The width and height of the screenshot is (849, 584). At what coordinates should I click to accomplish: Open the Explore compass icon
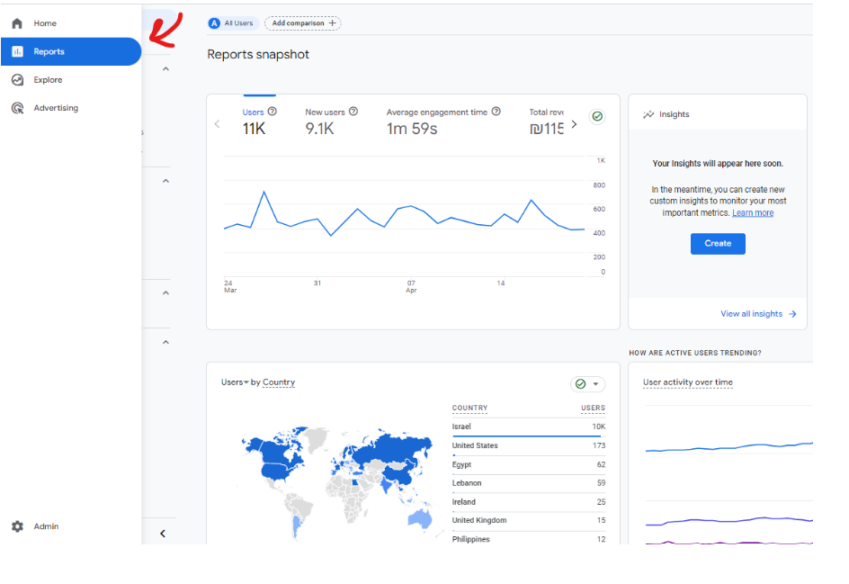17,79
